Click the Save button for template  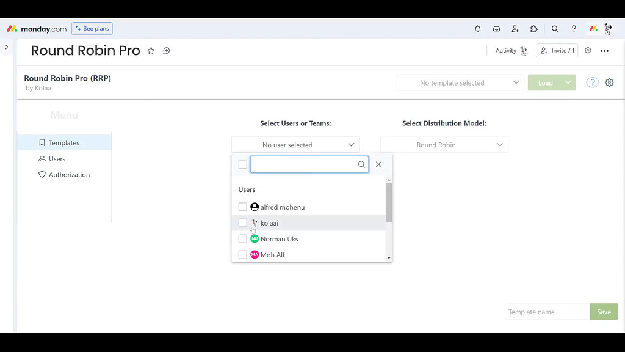coord(604,311)
